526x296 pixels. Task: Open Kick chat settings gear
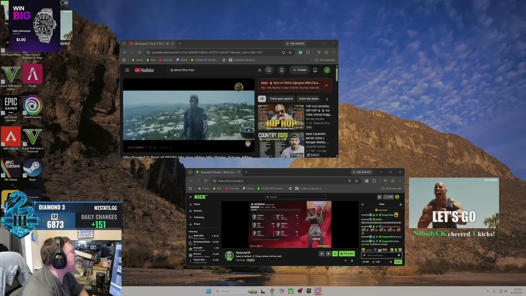click(391, 262)
